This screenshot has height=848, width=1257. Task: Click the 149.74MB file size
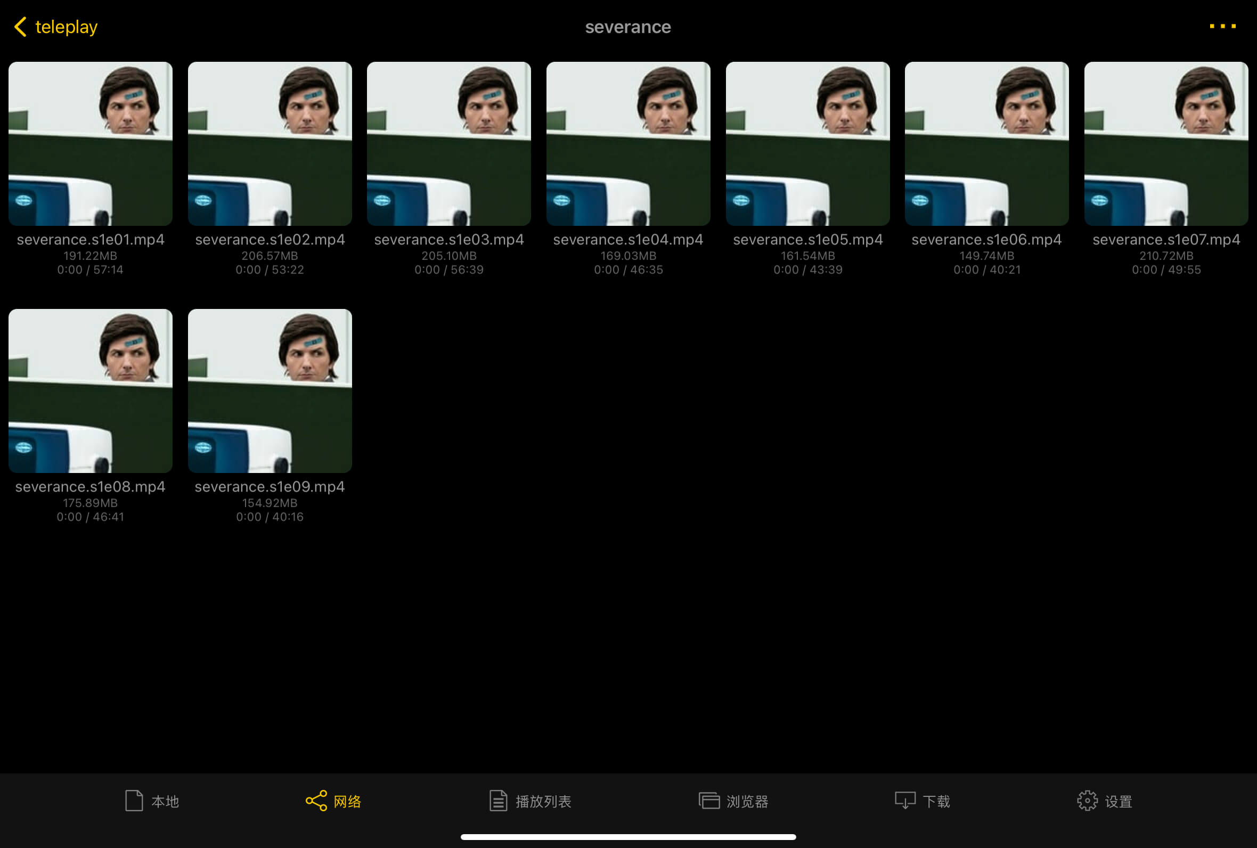[x=986, y=256]
